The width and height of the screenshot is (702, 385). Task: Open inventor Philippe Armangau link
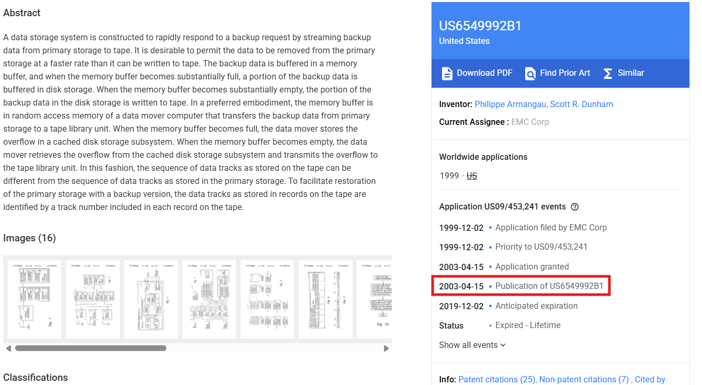[x=510, y=104]
